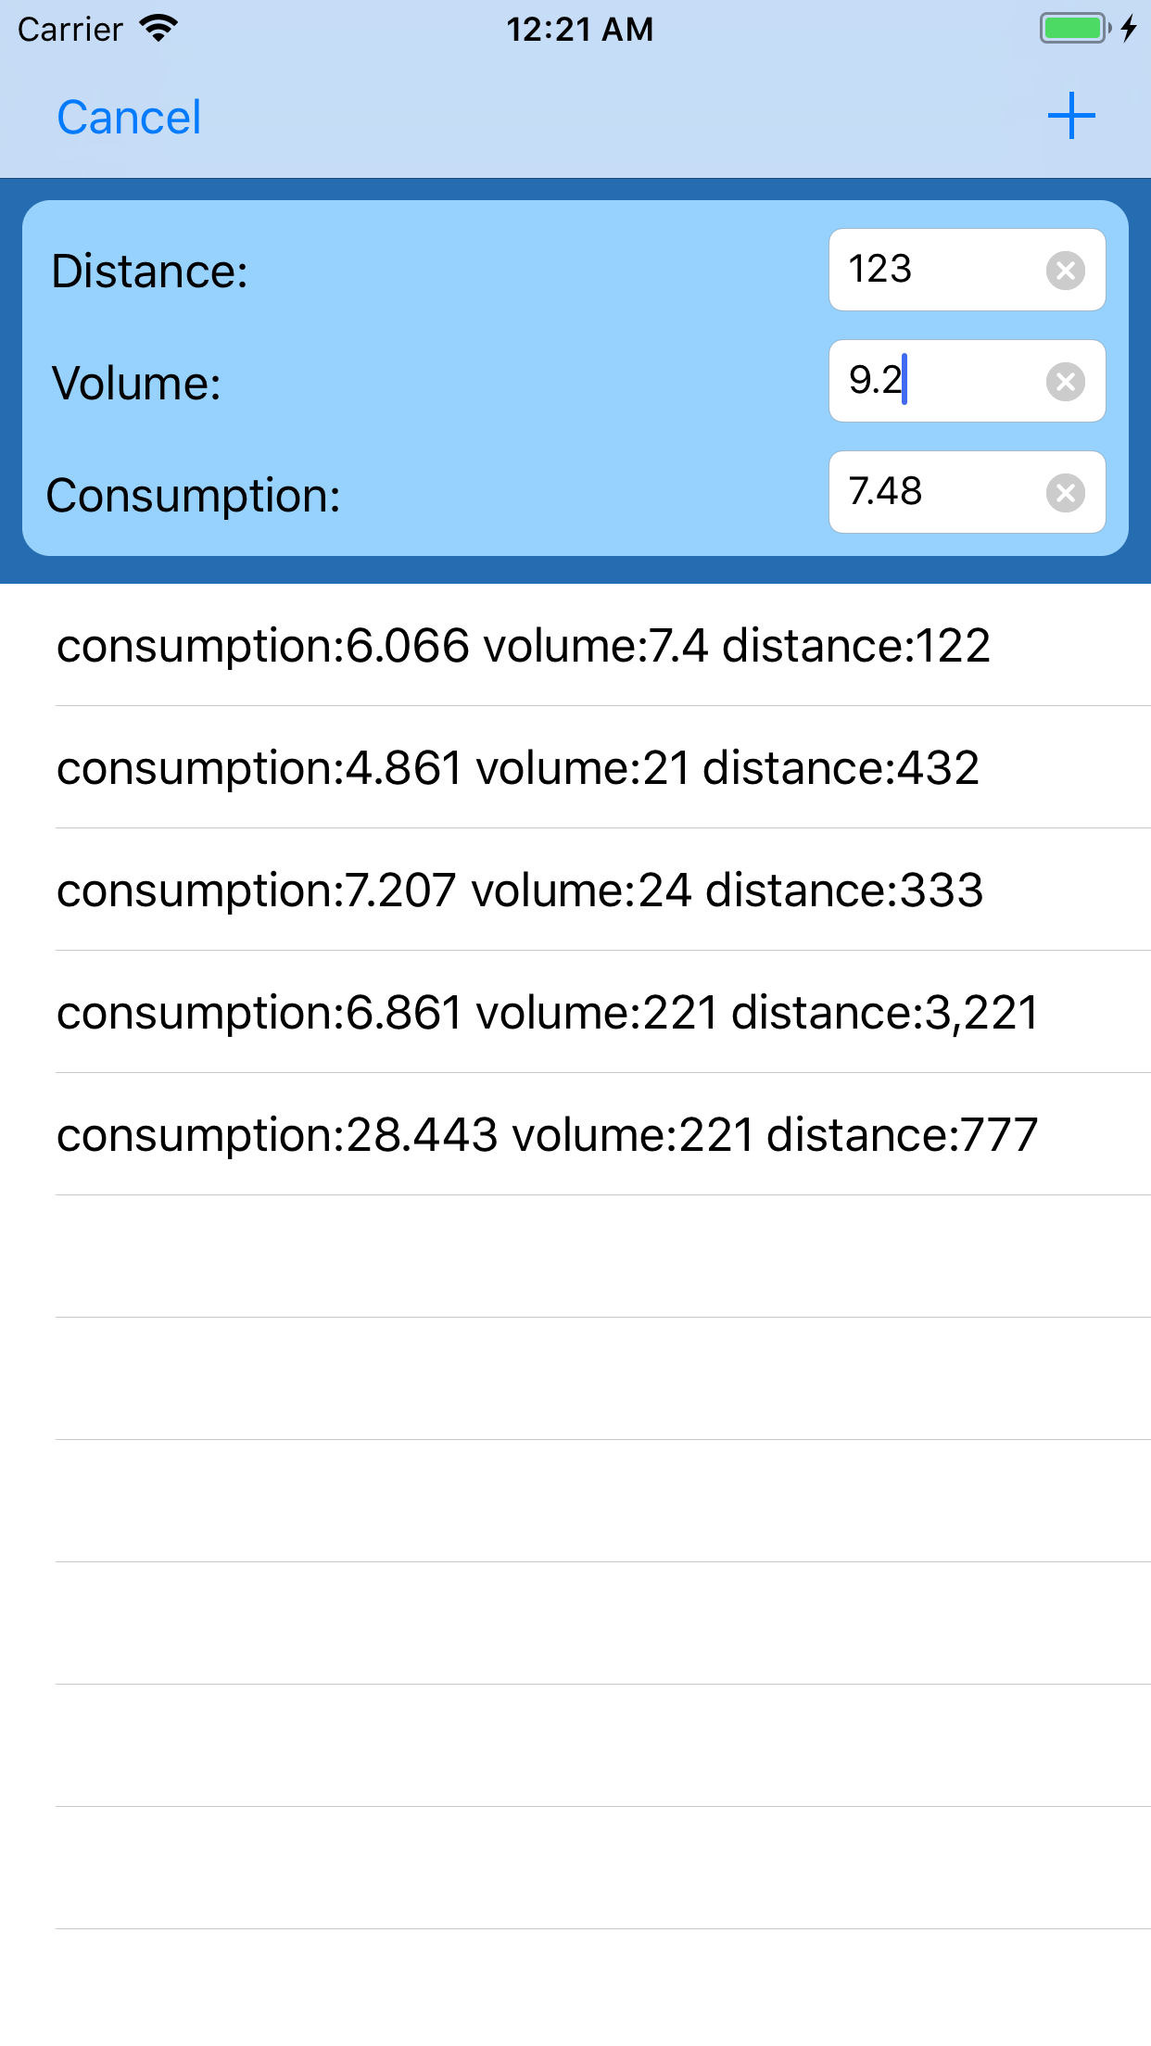Clear the Volume field using its clear icon
The width and height of the screenshot is (1151, 2046).
[1064, 381]
